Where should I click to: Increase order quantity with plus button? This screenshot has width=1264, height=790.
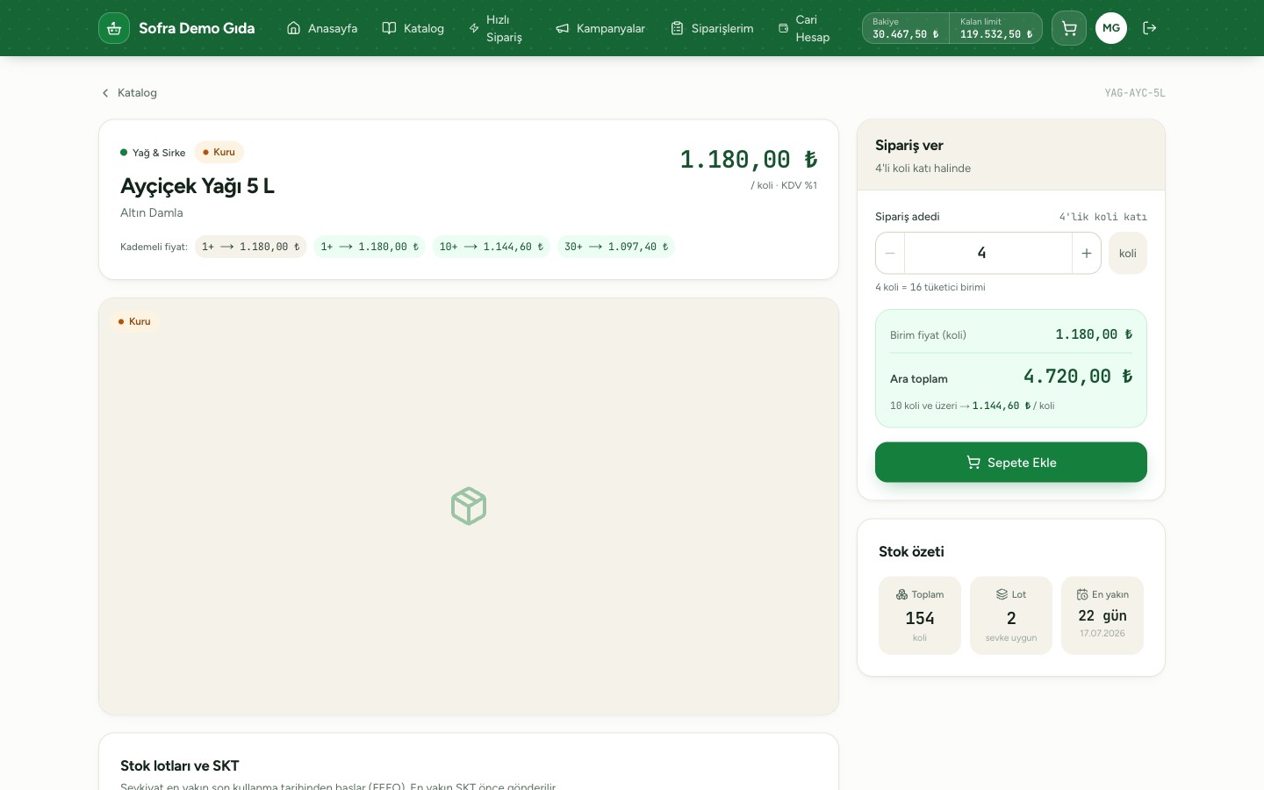pyautogui.click(x=1086, y=253)
